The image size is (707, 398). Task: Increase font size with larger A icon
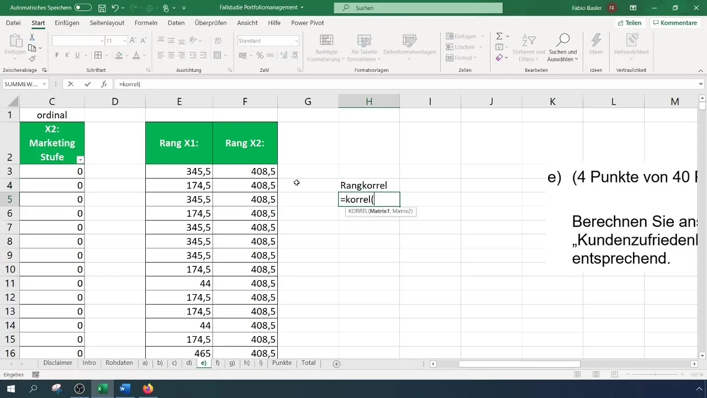click(x=134, y=41)
